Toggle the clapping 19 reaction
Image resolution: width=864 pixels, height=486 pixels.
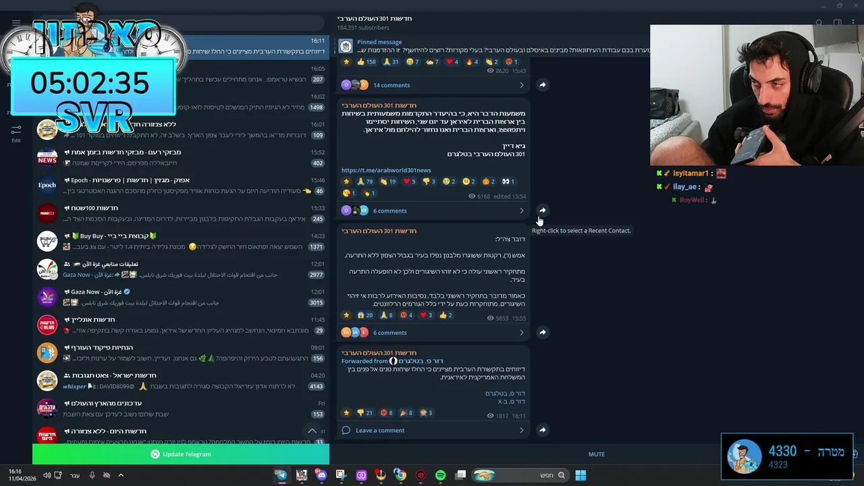point(388,182)
